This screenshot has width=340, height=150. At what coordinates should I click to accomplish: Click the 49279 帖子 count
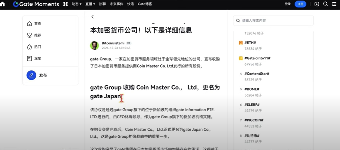tap(253, 111)
